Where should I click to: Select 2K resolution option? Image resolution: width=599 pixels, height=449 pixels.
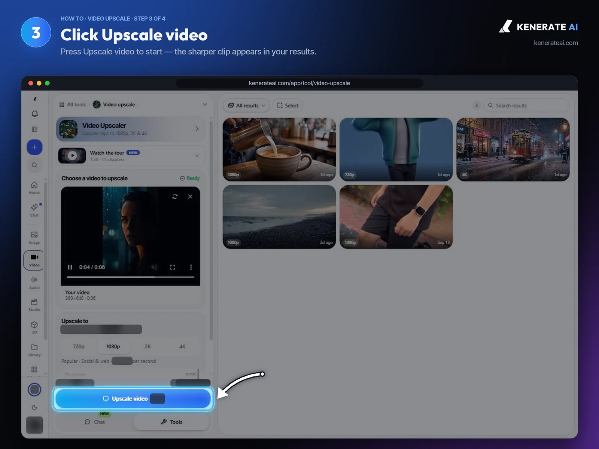click(148, 346)
